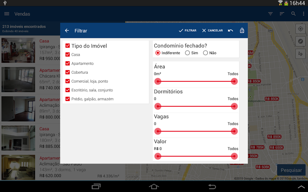Tap the R$ 4.336/m² price text

point(108,176)
